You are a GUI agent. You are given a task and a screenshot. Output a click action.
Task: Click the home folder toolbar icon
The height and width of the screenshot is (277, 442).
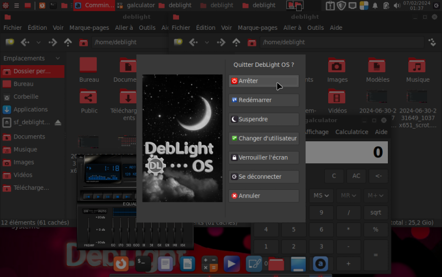(x=83, y=42)
